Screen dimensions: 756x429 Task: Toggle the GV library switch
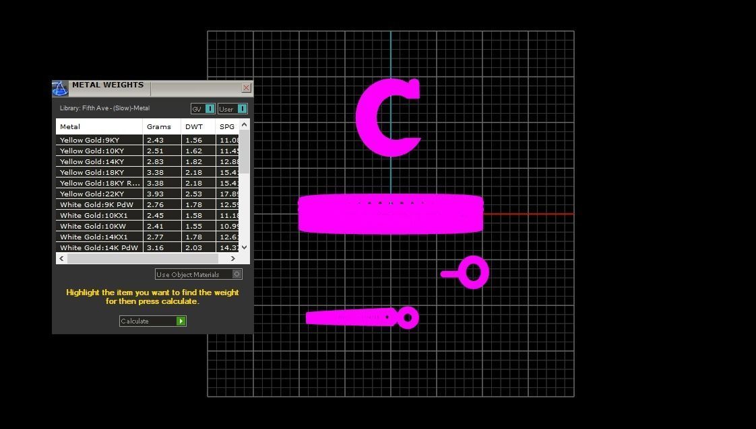click(x=203, y=109)
